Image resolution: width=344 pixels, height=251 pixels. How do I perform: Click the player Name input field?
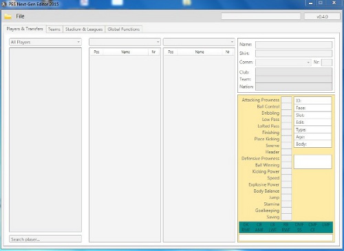pos(294,45)
